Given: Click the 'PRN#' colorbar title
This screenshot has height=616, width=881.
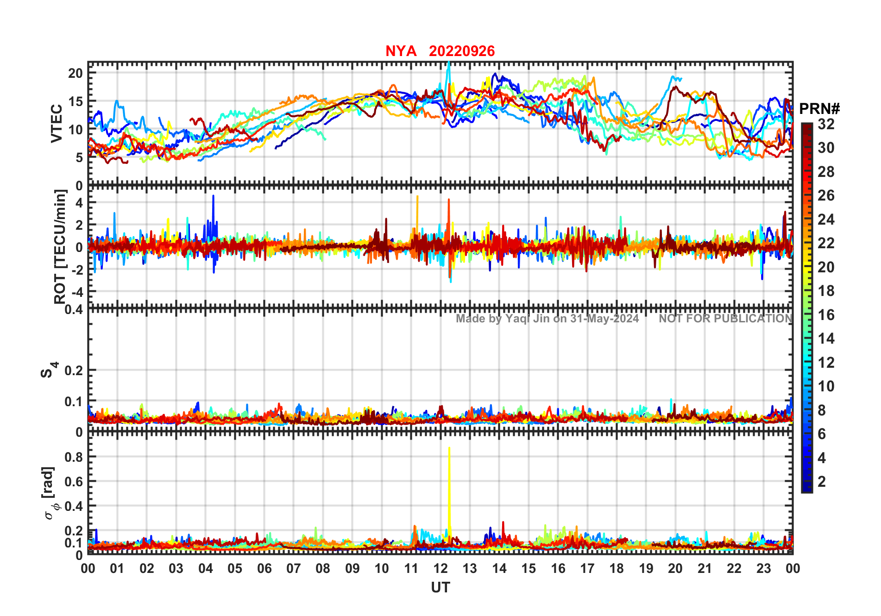Looking at the screenshot, I should [x=819, y=109].
